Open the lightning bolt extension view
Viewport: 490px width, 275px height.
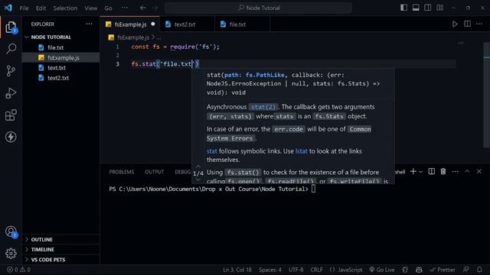click(11, 137)
